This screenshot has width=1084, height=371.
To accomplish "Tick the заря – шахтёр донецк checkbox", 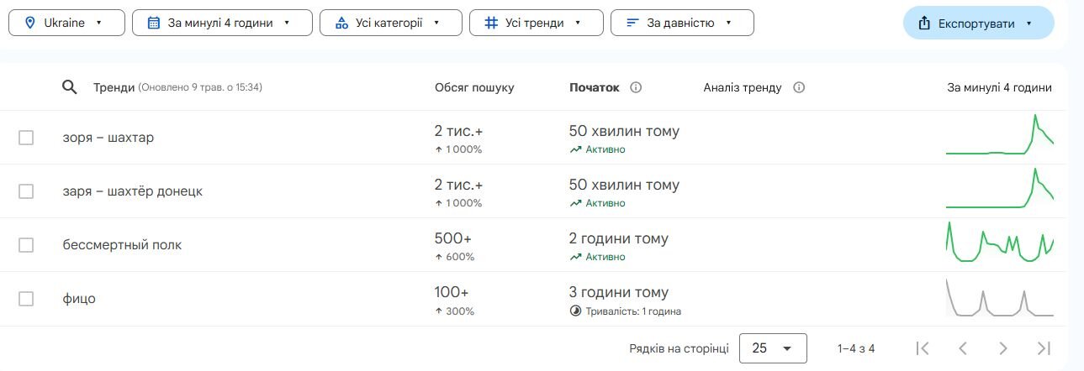I will click(26, 191).
